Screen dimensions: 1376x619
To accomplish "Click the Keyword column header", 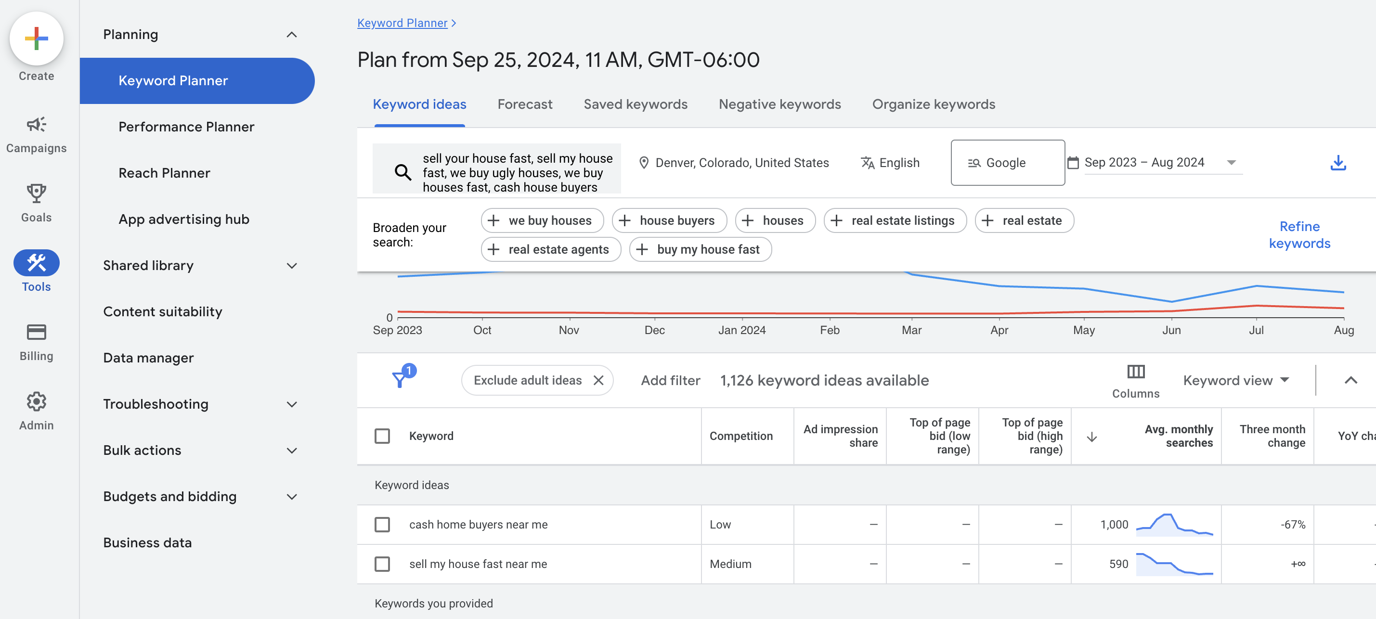I will coord(431,437).
